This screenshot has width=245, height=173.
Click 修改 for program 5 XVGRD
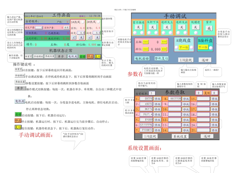[x=158, y=120]
